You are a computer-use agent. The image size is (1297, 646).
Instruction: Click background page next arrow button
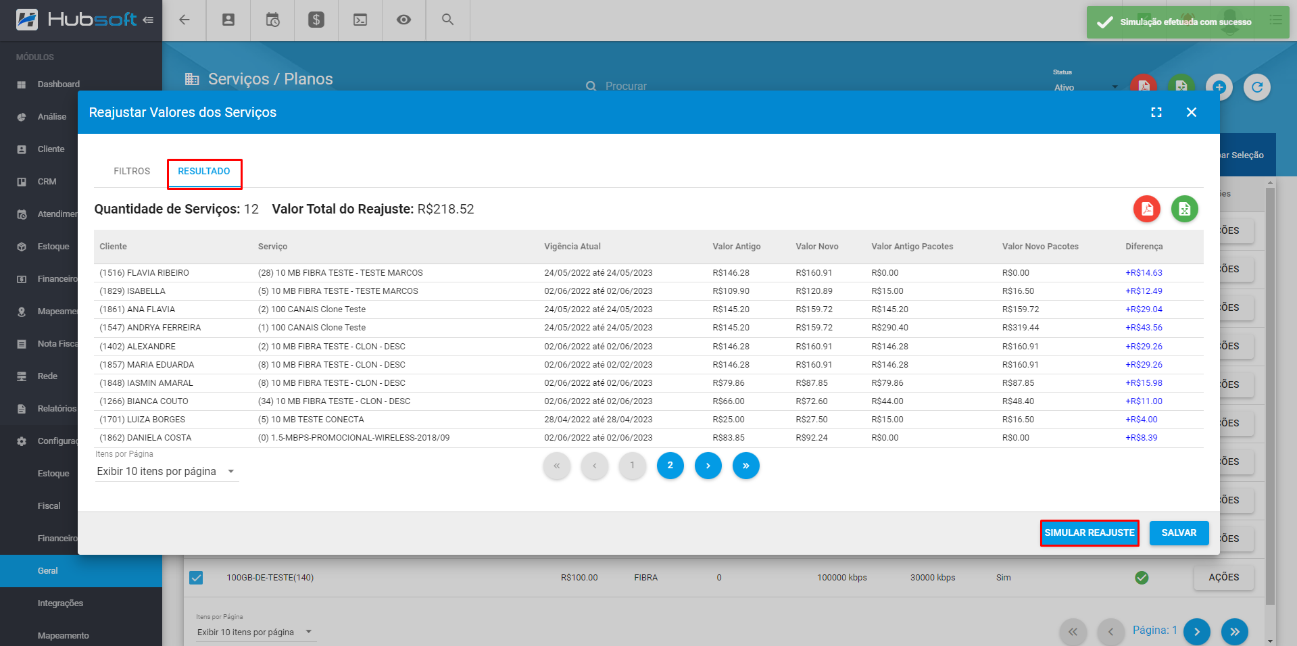pyautogui.click(x=1197, y=632)
